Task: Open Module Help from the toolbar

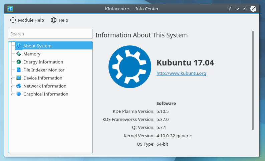Action: click(27, 20)
